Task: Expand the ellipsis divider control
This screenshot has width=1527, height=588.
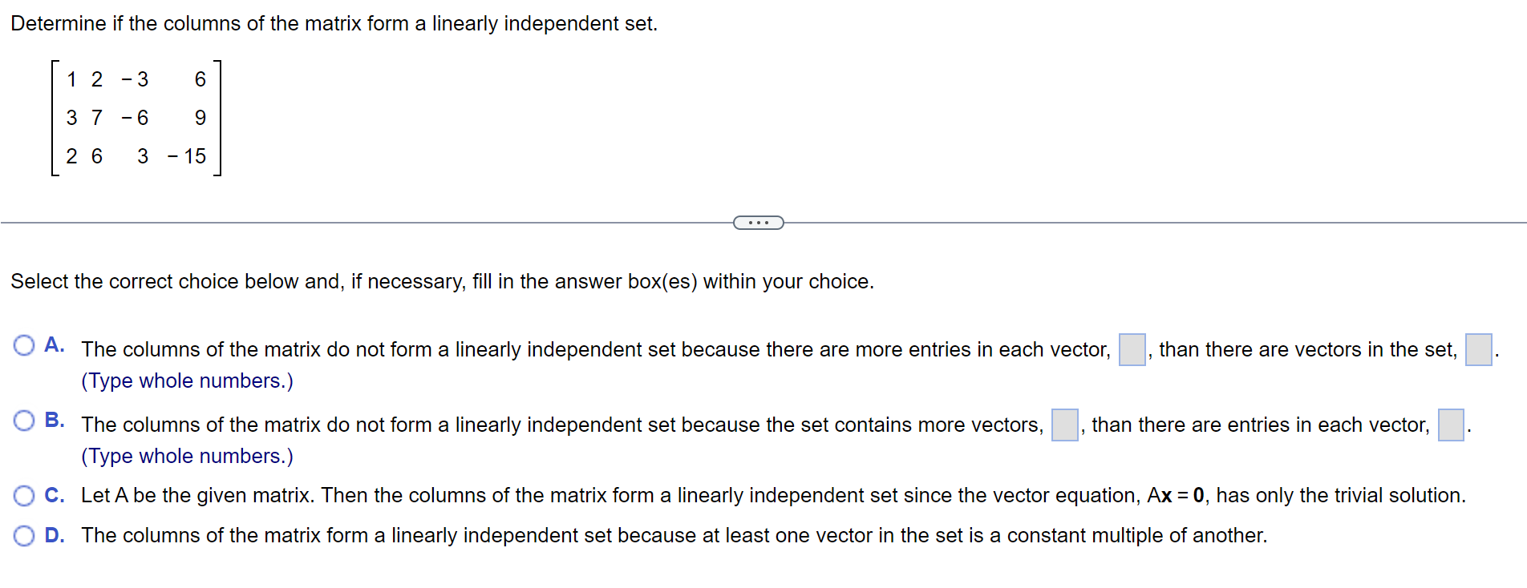Action: (x=758, y=222)
